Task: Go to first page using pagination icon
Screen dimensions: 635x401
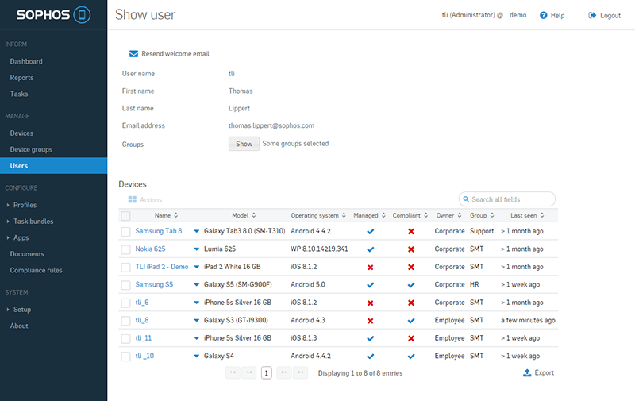Action: coord(232,372)
